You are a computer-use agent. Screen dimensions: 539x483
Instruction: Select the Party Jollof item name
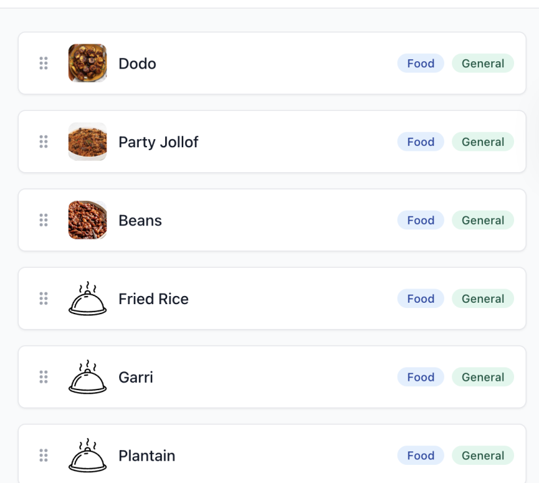click(x=158, y=142)
